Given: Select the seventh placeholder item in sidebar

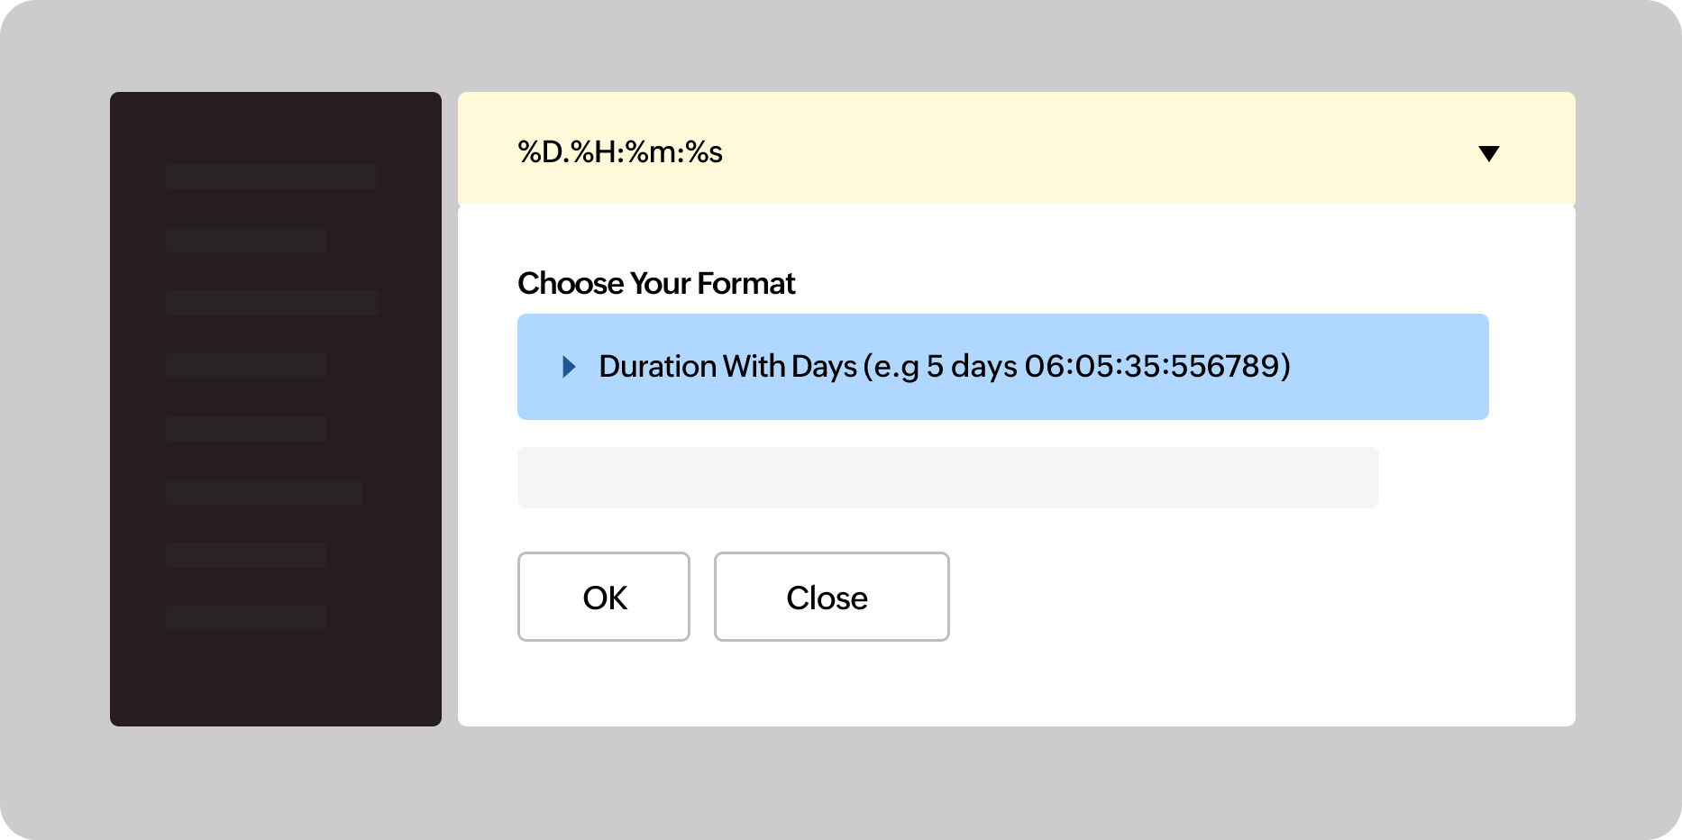Looking at the screenshot, I should coord(246,555).
